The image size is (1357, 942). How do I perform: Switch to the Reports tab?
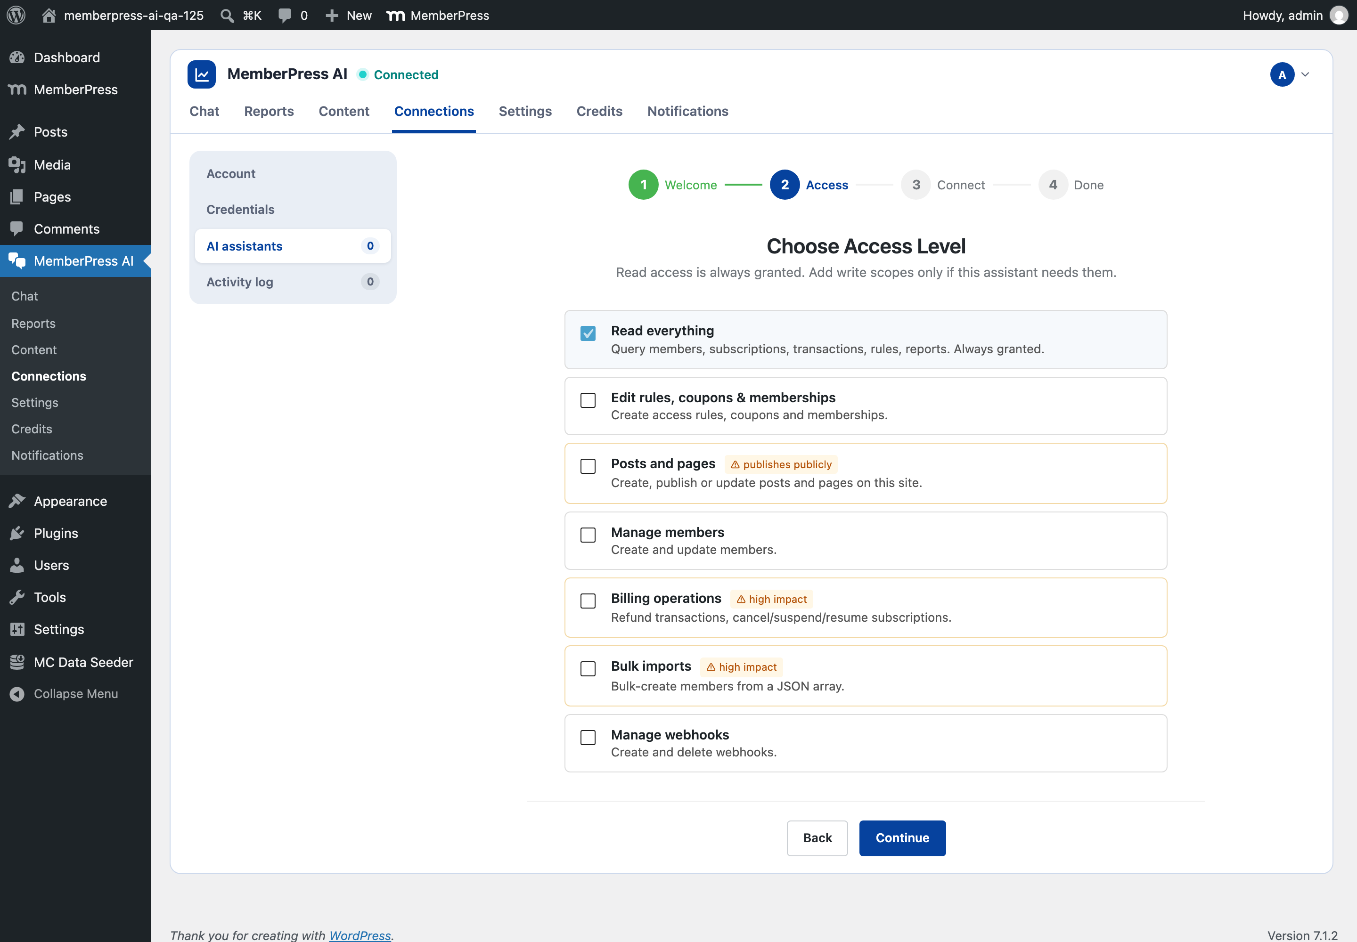click(269, 111)
